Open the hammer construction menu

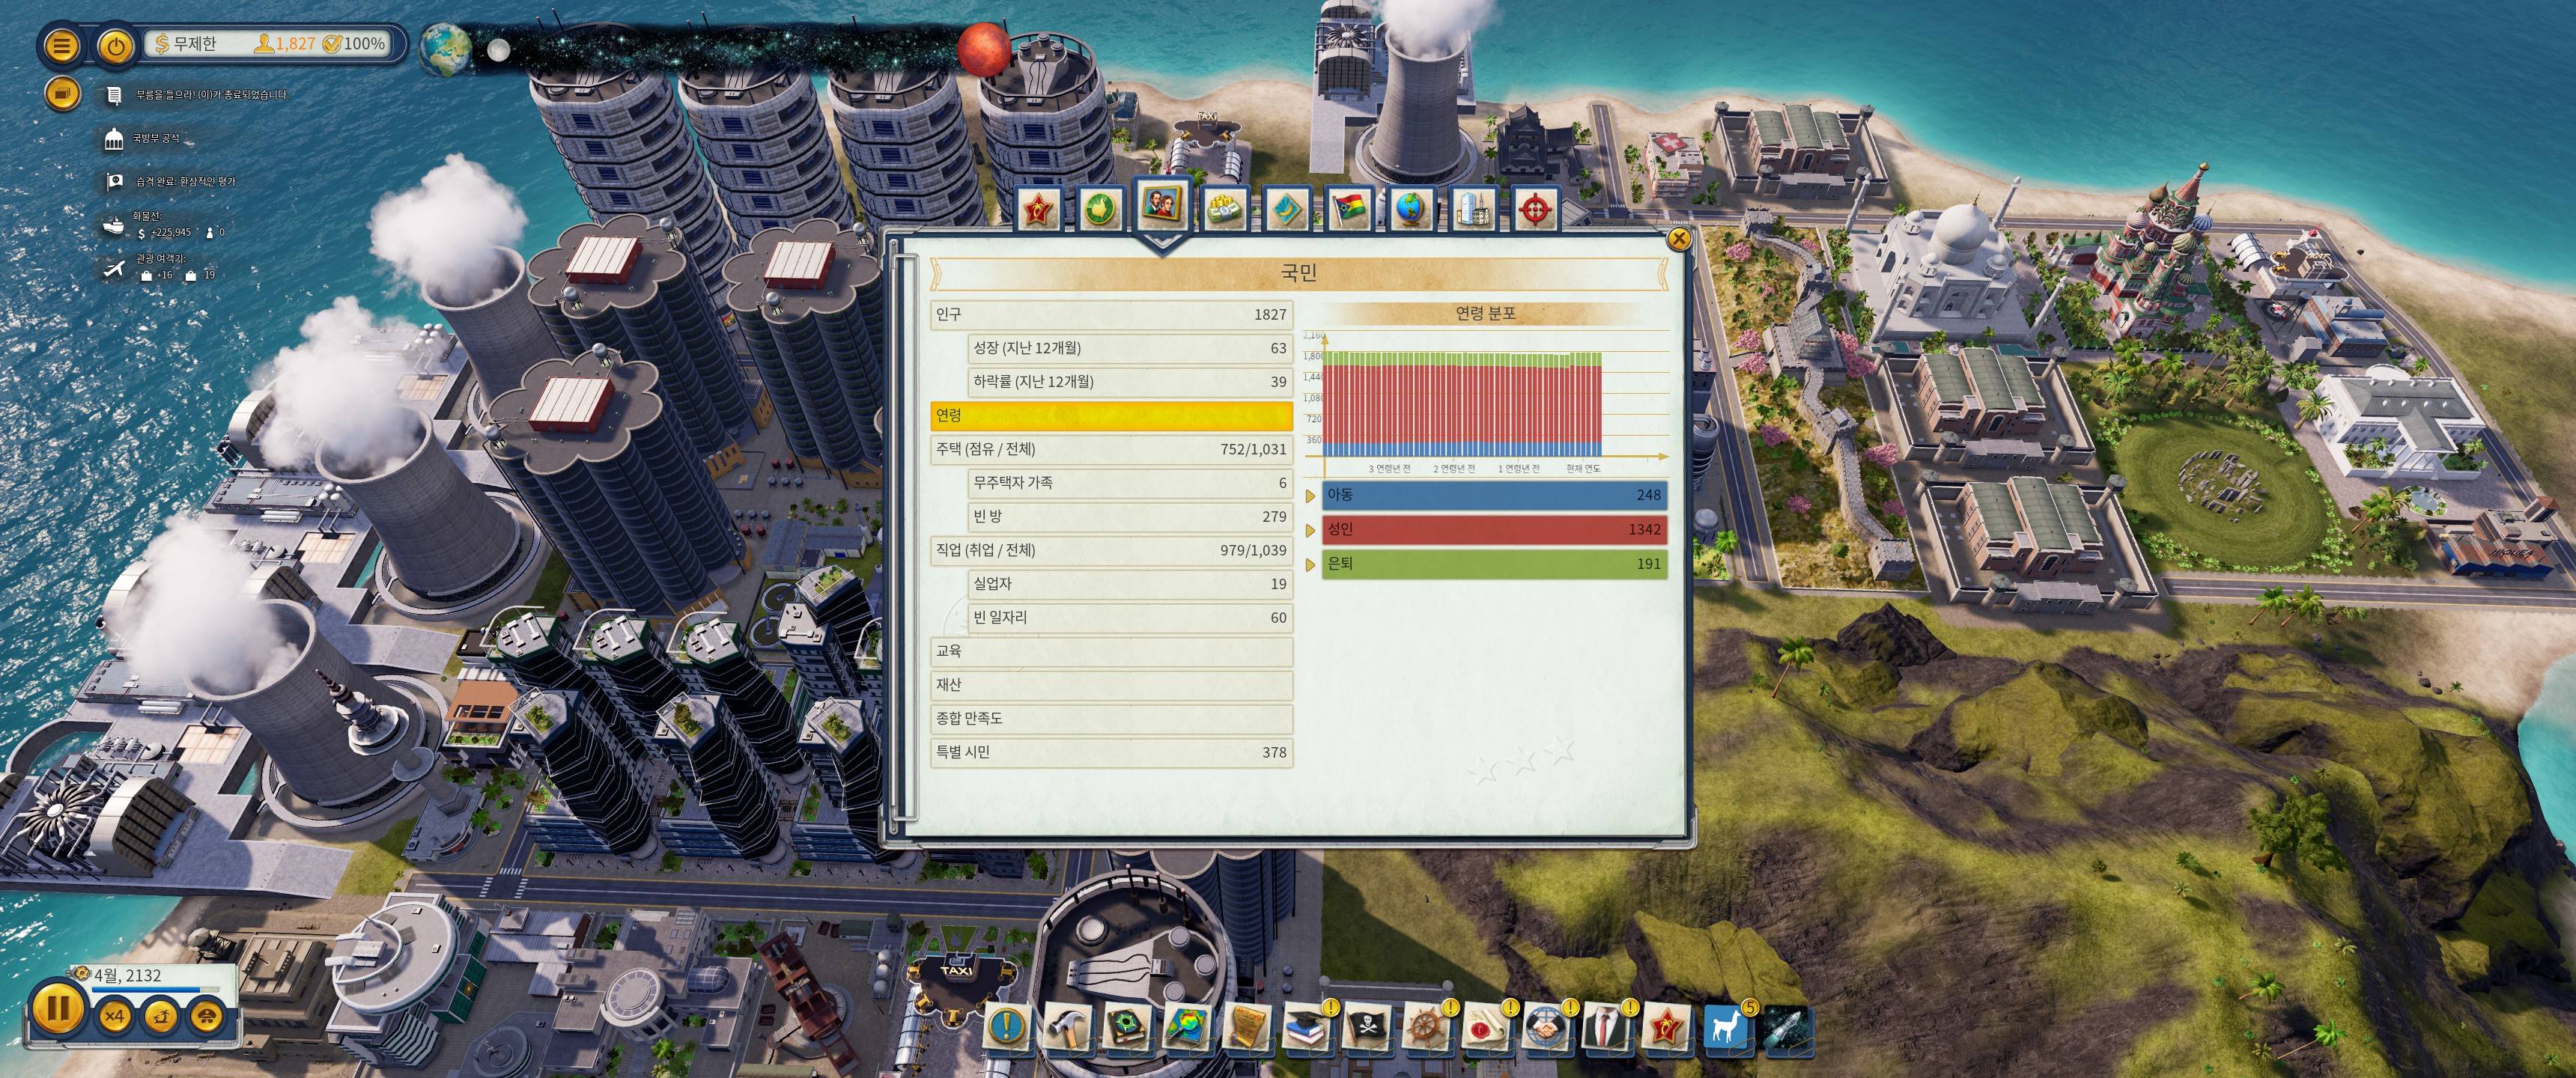(x=1065, y=1027)
